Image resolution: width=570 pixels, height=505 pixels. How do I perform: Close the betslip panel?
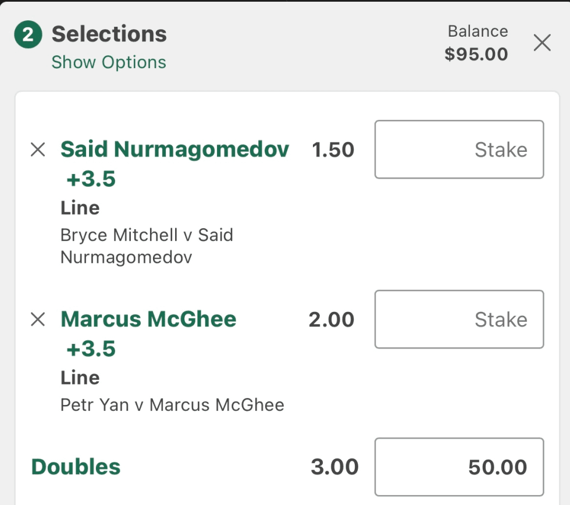[x=542, y=42]
